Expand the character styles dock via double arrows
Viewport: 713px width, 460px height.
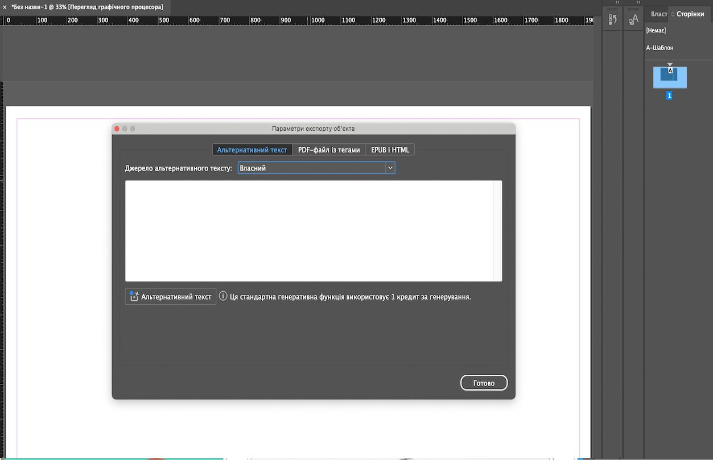(638, 2)
